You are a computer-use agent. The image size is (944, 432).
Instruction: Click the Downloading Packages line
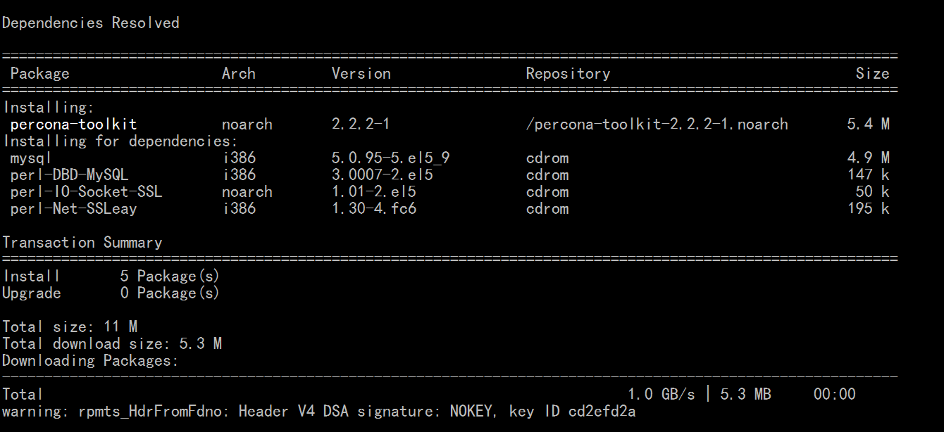(90, 361)
